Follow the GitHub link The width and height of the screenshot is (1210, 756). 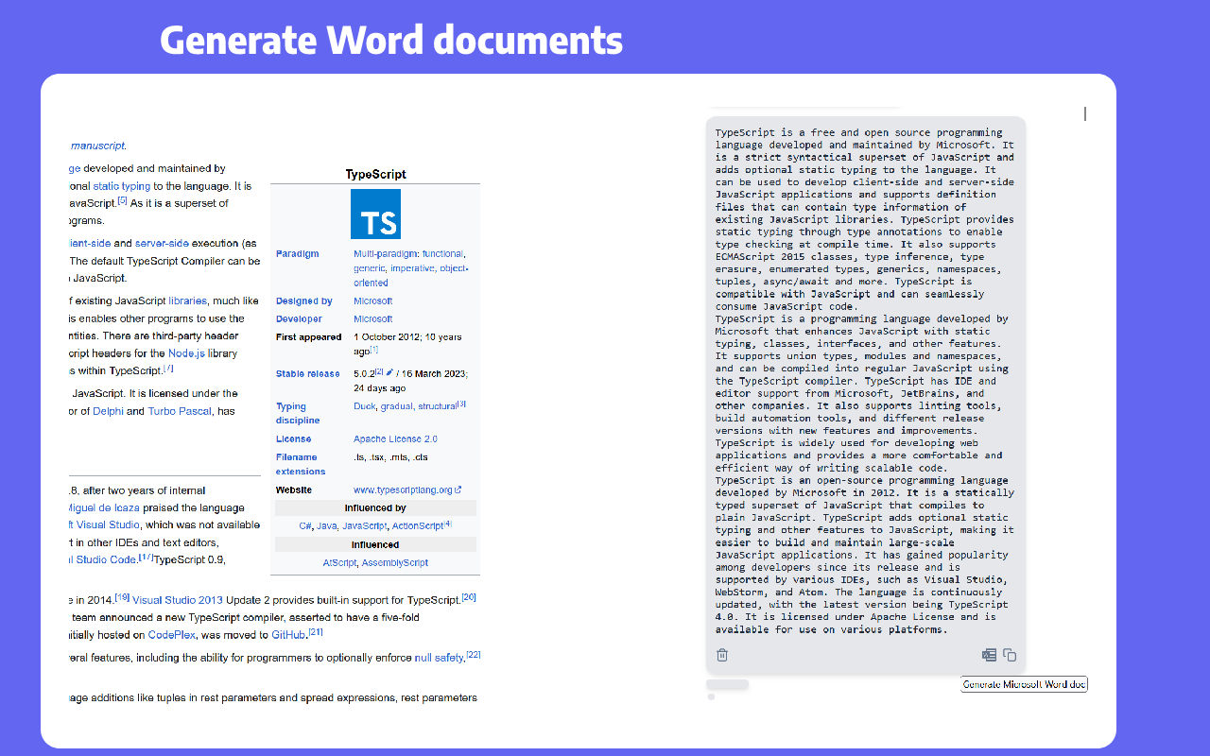[x=288, y=635]
